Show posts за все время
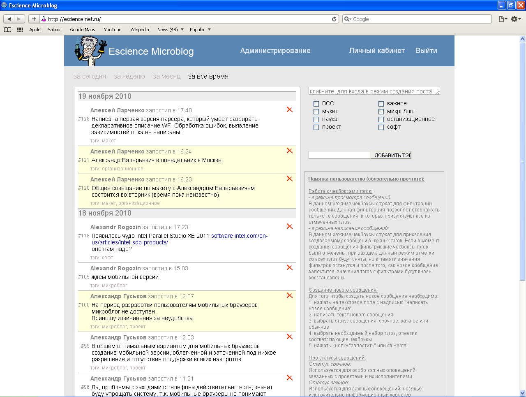Viewport: 526px width, 397px height. coord(208,77)
